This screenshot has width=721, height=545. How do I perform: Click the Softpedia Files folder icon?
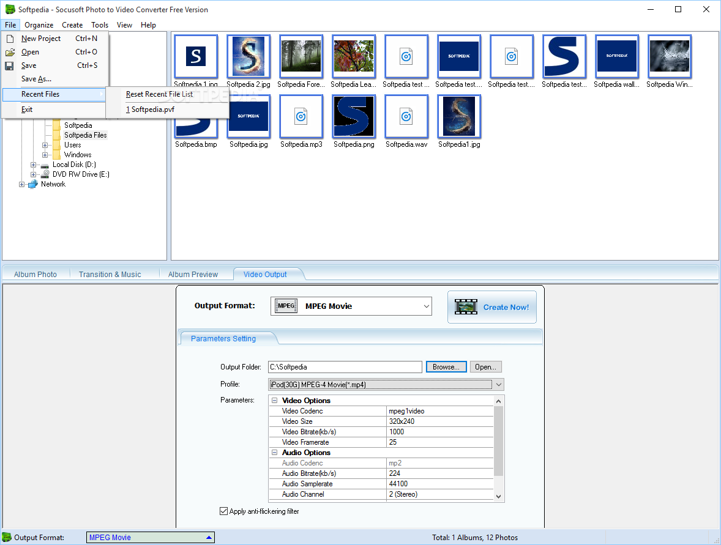coord(56,135)
